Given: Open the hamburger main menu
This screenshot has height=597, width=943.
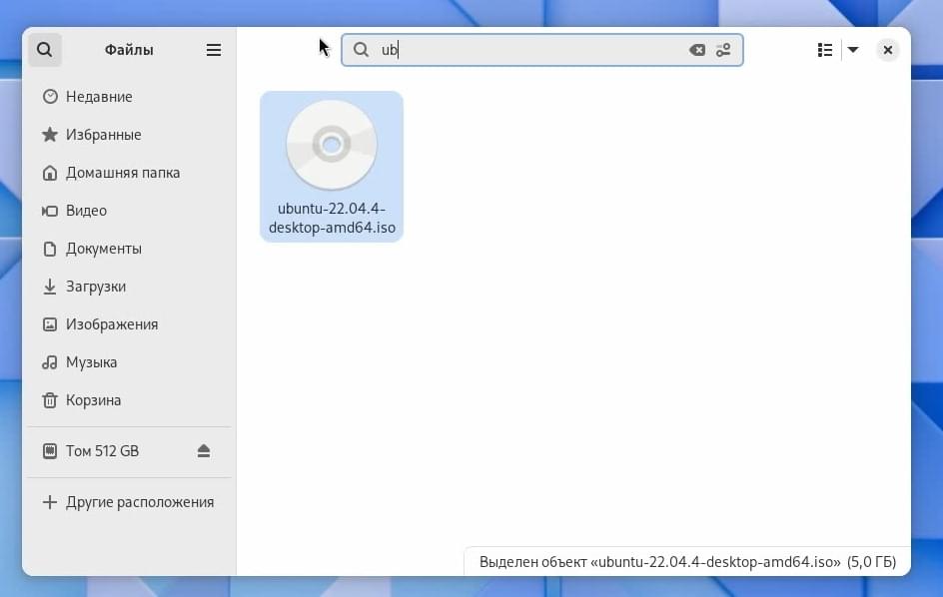Looking at the screenshot, I should point(214,50).
